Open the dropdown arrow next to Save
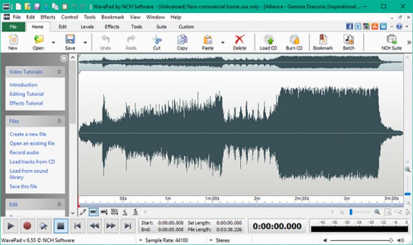This screenshot has height=245, width=413. coord(85,43)
